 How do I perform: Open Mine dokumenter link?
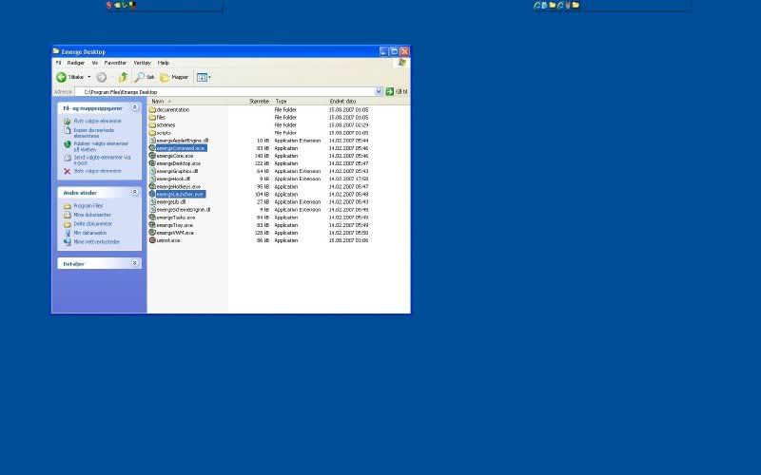[x=92, y=215]
